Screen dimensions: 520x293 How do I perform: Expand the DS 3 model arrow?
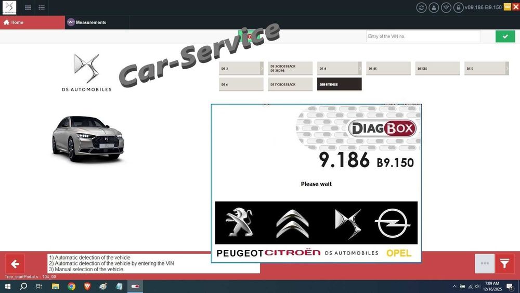pos(262,68)
